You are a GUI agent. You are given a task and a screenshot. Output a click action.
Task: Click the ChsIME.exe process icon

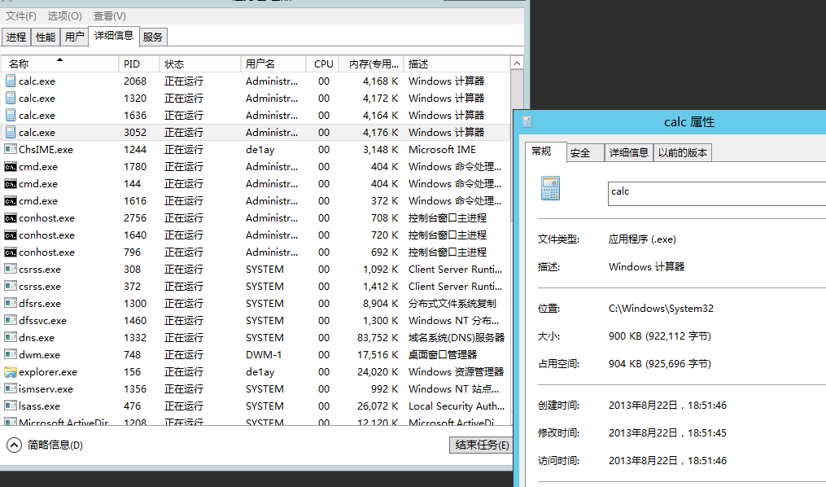pos(10,149)
